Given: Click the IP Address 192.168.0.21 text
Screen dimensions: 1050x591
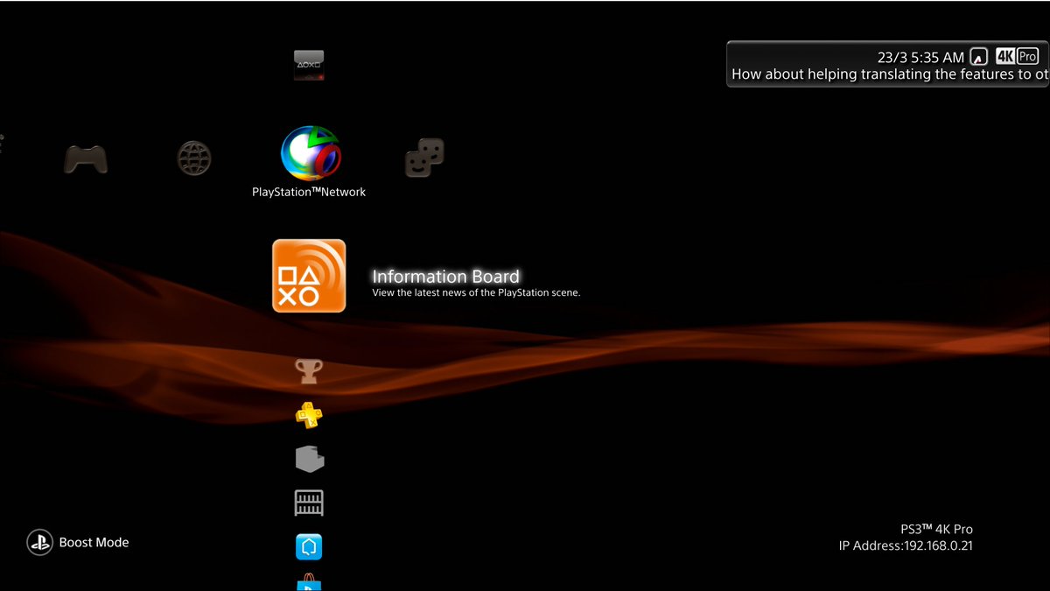Looking at the screenshot, I should click(x=906, y=545).
